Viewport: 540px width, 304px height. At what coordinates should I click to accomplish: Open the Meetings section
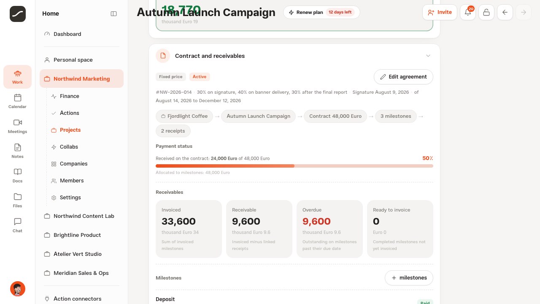[x=17, y=126]
